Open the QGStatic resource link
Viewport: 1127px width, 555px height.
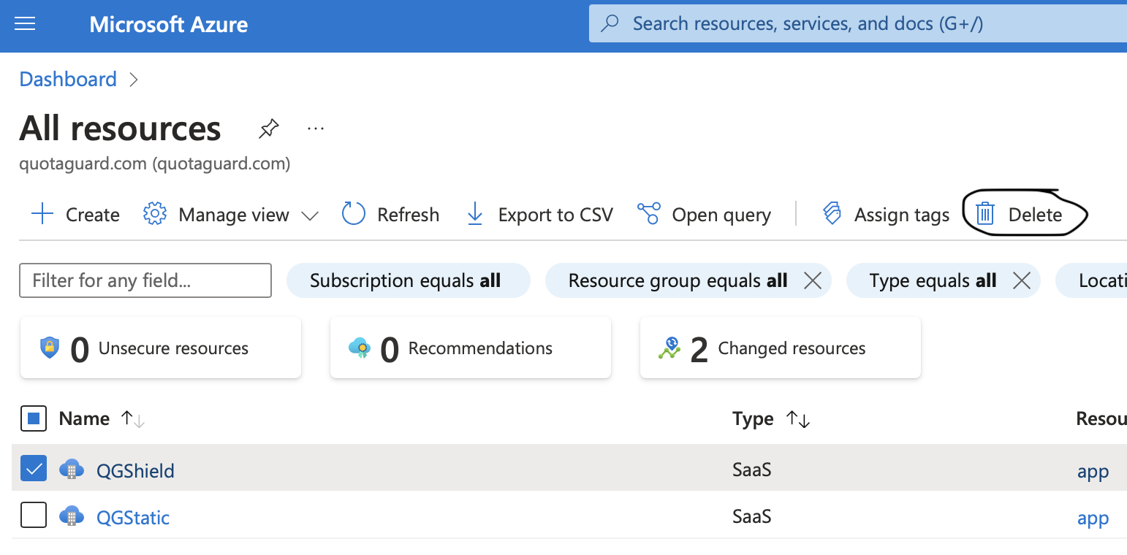[x=133, y=518]
